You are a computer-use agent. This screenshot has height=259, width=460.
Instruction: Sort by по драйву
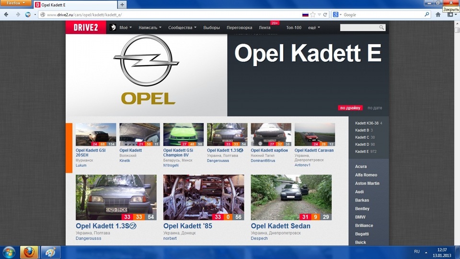pyautogui.click(x=350, y=108)
